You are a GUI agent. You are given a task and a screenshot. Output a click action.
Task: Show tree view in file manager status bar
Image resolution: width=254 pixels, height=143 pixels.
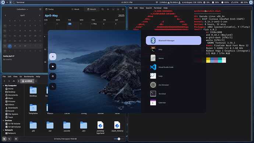(x=10, y=139)
